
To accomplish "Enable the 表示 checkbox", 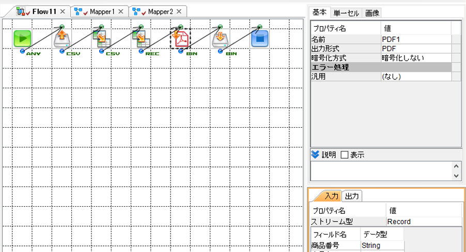I will [345, 155].
